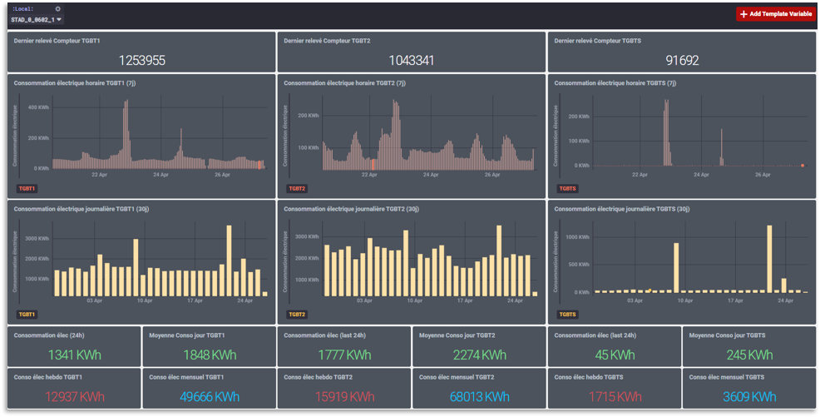
Task: Open Consommation électrique journalière TGBT2 (30j) title
Action: tap(351, 209)
